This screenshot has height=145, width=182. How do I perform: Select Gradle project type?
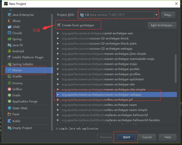[x=28, y=76]
